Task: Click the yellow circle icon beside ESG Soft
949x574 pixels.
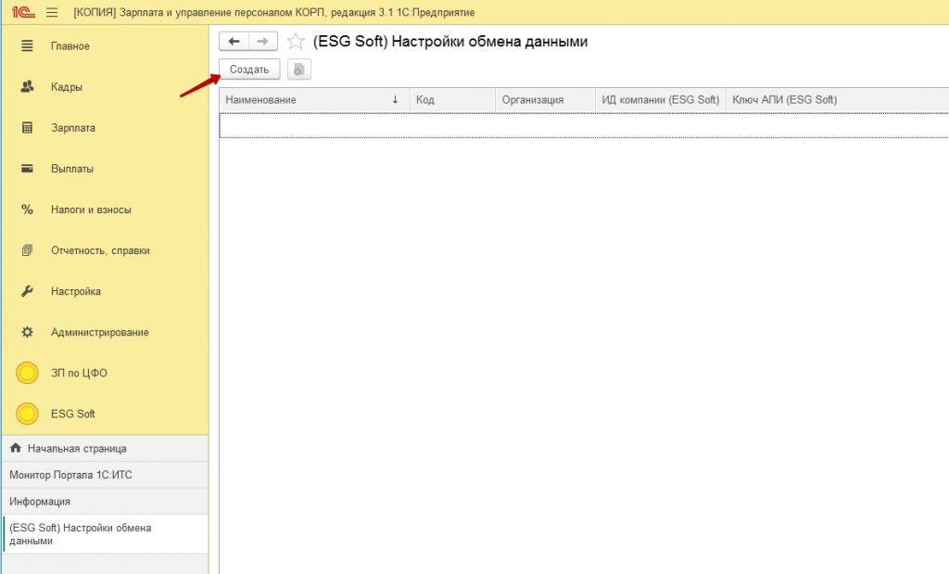Action: (x=27, y=414)
